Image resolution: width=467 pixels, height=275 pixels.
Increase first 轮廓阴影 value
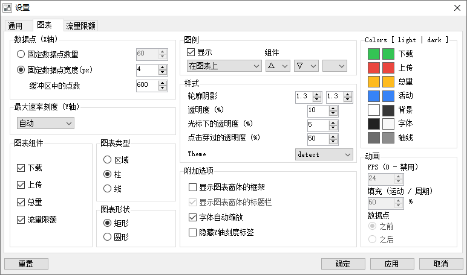point(317,95)
